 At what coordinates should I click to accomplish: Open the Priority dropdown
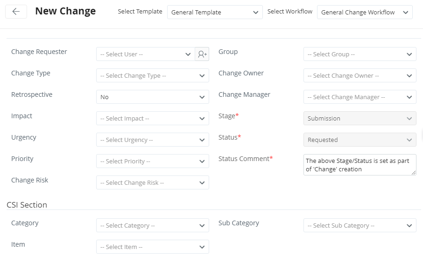point(152,162)
